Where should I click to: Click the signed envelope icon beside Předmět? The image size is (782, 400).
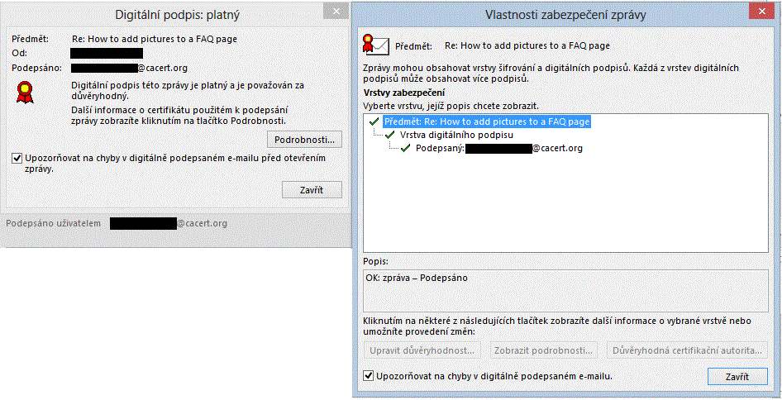(376, 45)
